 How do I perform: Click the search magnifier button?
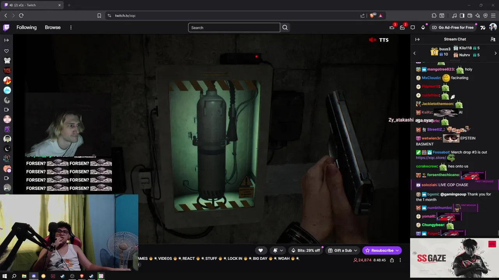coord(285,28)
